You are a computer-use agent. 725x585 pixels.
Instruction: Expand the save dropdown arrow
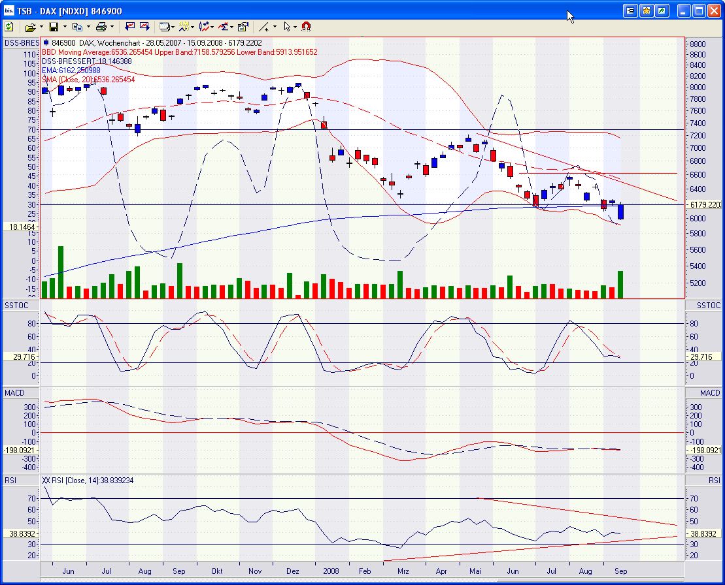point(65,27)
